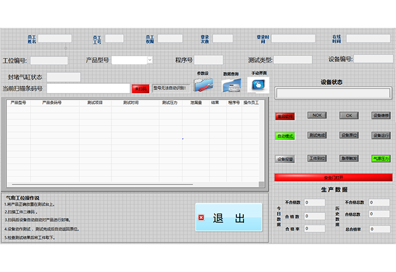Toggle the 设备维修 button

point(381,115)
